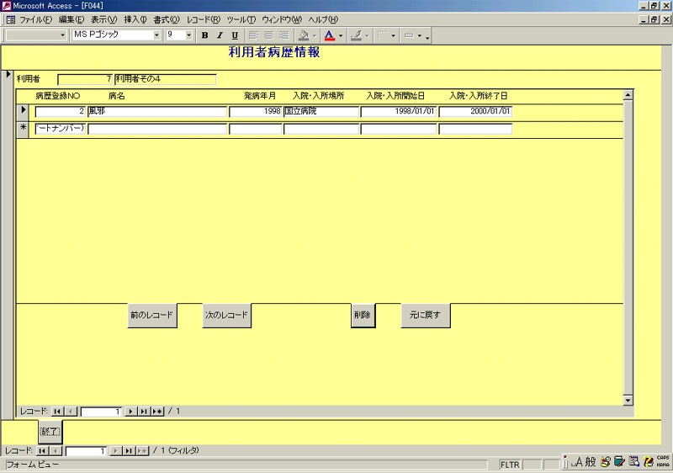Click the admission end date 2000/01/01

coord(475,112)
